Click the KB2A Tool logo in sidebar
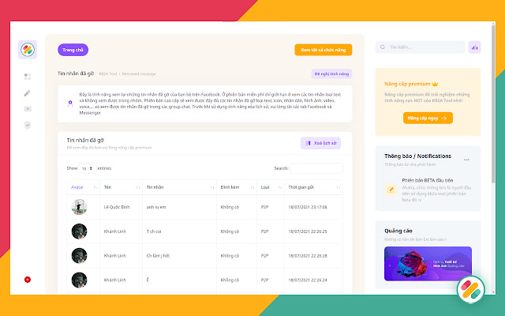Image resolution: width=505 pixels, height=316 pixels. 28,50
